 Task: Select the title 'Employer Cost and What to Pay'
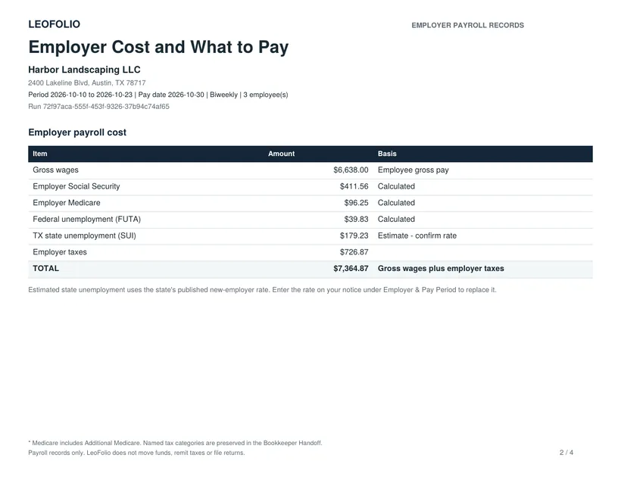click(158, 47)
